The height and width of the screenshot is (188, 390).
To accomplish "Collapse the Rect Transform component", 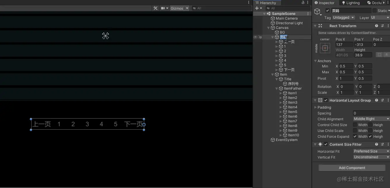I will click(x=315, y=26).
